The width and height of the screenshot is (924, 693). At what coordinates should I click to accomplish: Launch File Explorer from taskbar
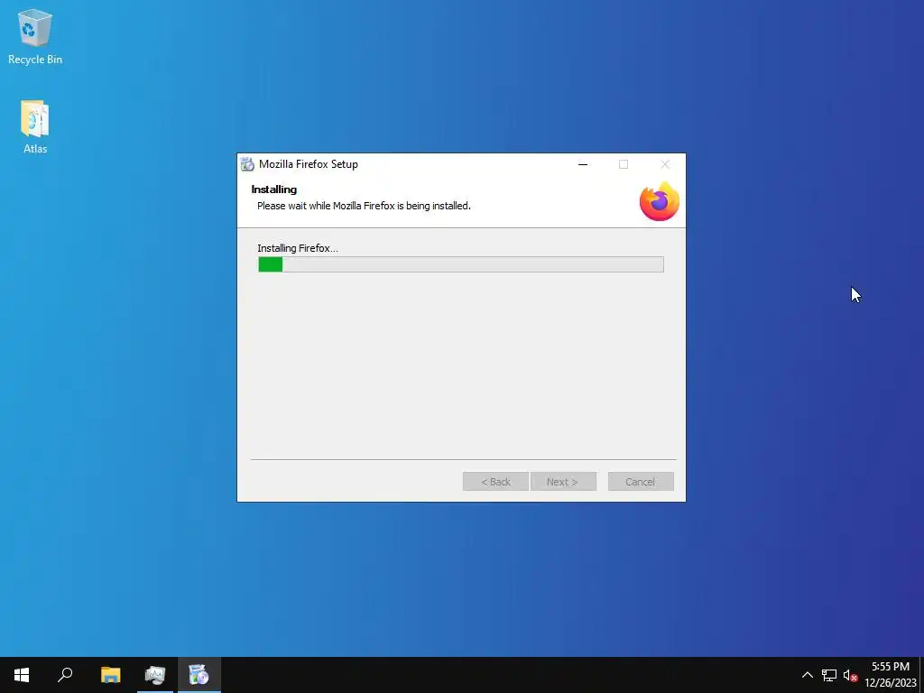tap(110, 675)
